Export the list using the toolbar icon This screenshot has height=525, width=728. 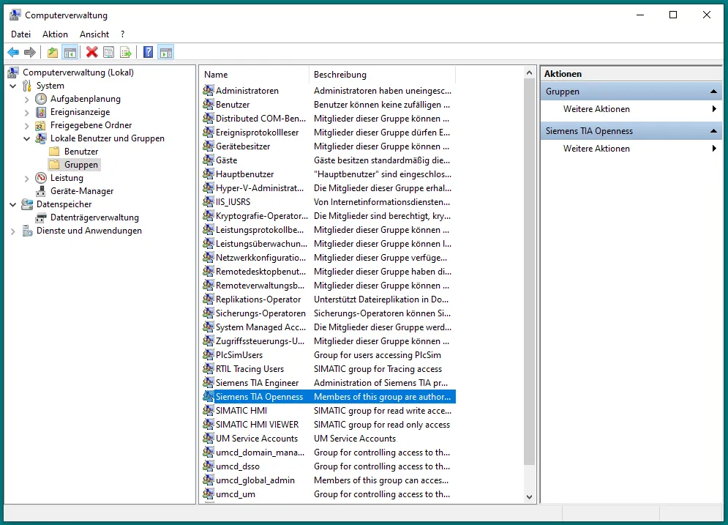[x=125, y=53]
